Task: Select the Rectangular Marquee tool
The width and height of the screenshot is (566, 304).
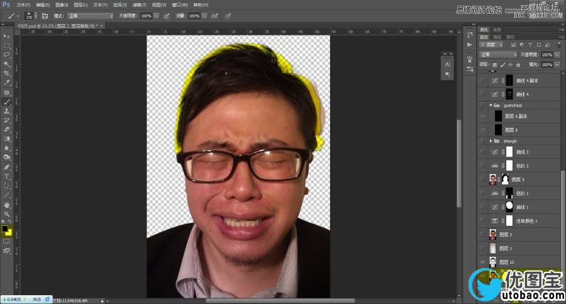Action: pos(7,45)
